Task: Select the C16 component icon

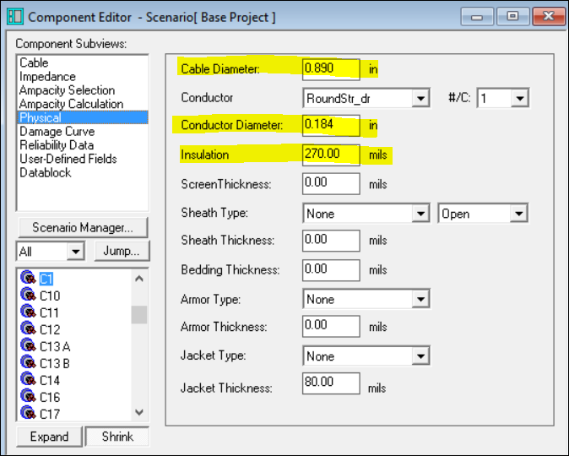Action: (x=27, y=397)
